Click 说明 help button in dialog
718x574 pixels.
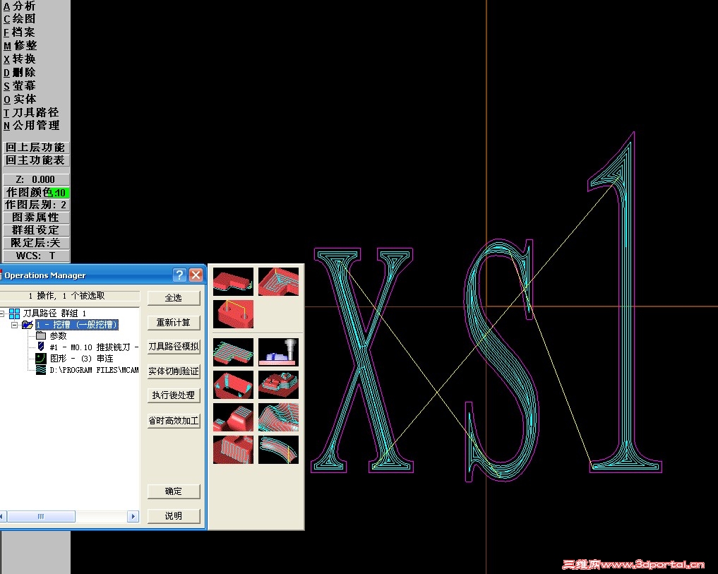(174, 516)
